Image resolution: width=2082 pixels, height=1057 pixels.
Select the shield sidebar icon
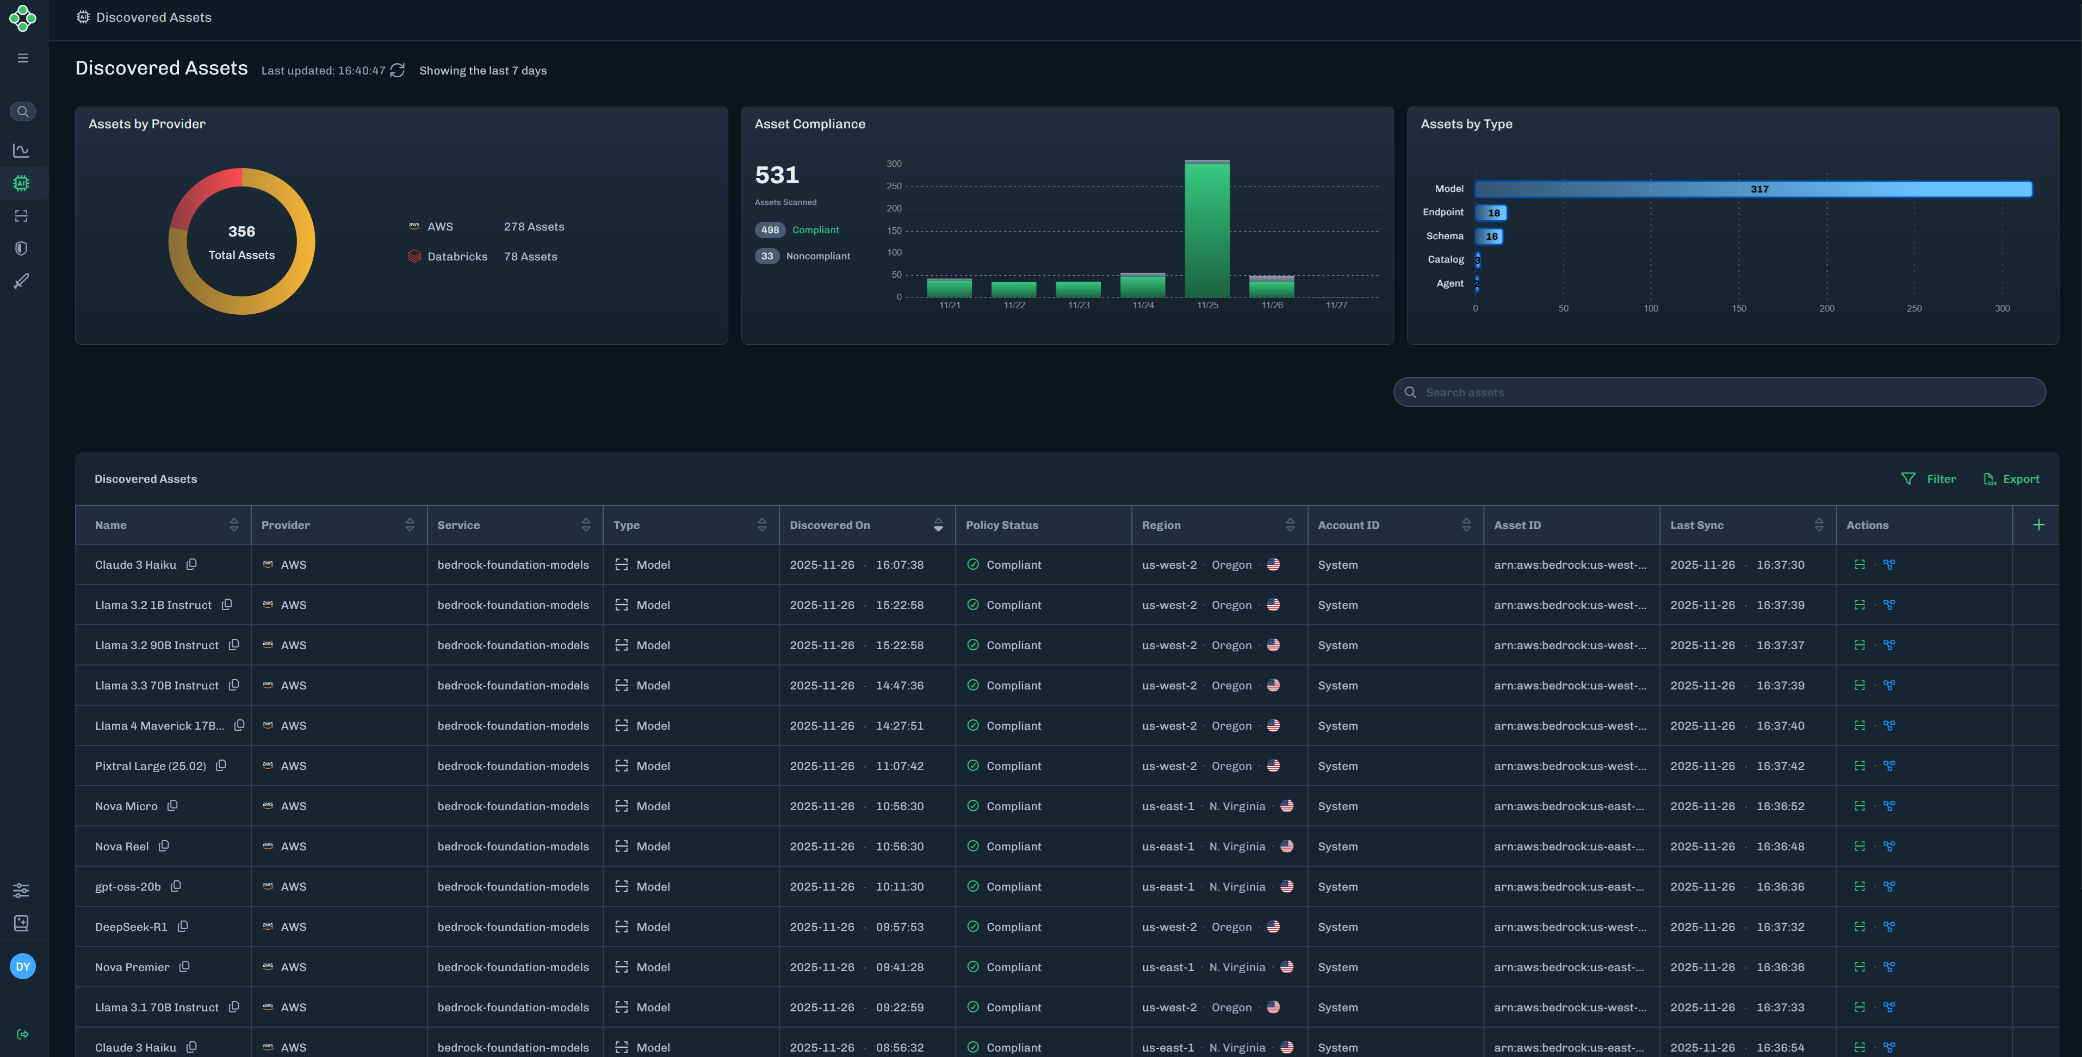tap(22, 248)
